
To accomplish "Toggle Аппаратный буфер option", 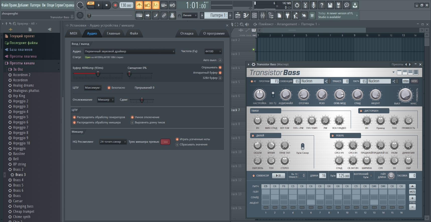I will point(220,73).
